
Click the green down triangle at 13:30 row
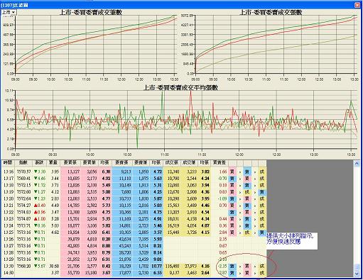pyautogui.click(x=36, y=266)
